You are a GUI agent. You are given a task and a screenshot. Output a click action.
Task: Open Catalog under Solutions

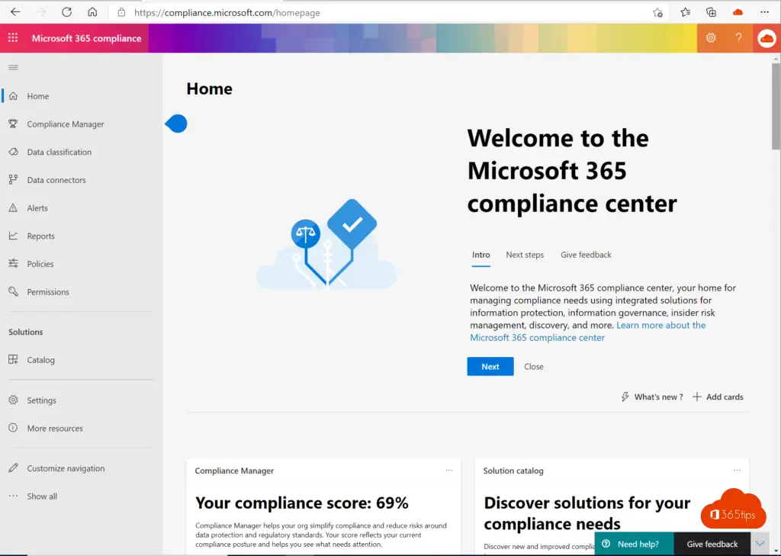[x=41, y=360]
